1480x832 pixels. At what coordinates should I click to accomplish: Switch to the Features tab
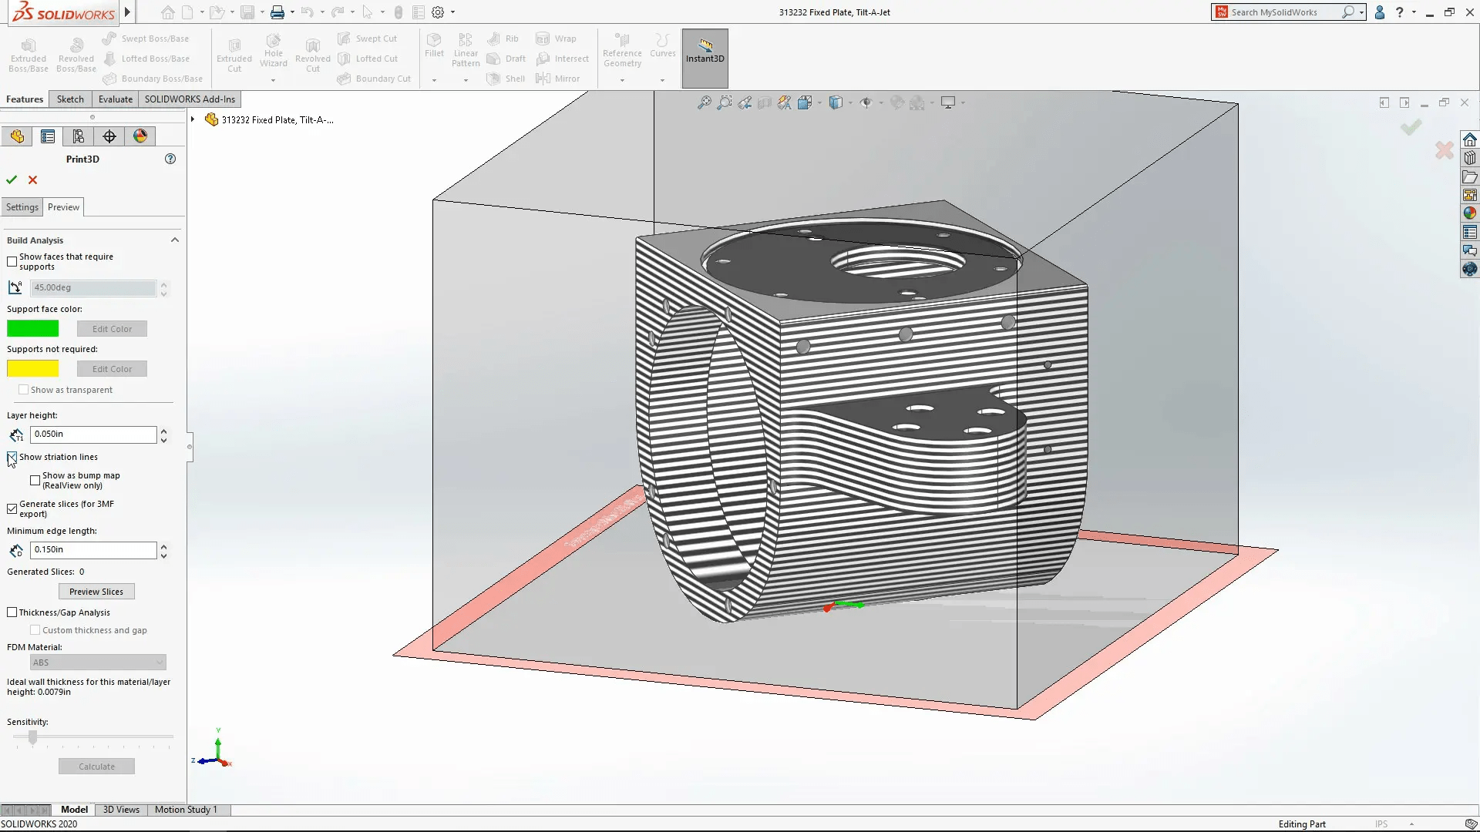(x=25, y=99)
